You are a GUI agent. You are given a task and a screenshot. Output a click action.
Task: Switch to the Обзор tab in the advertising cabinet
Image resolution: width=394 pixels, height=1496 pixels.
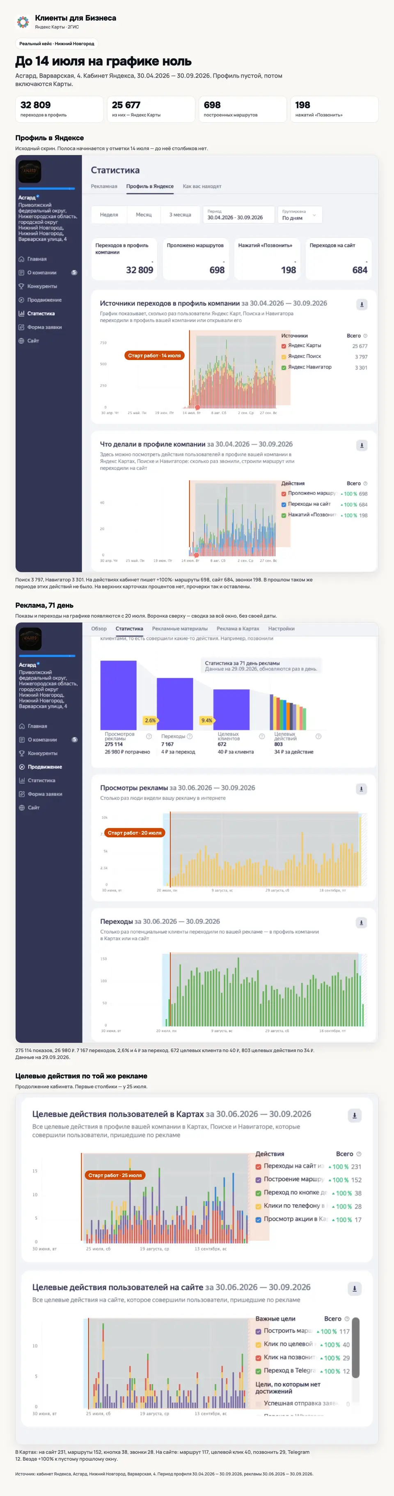point(98,628)
